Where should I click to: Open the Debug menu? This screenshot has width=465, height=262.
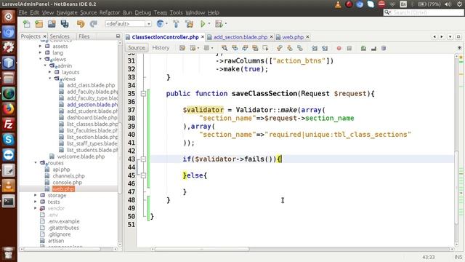143,12
